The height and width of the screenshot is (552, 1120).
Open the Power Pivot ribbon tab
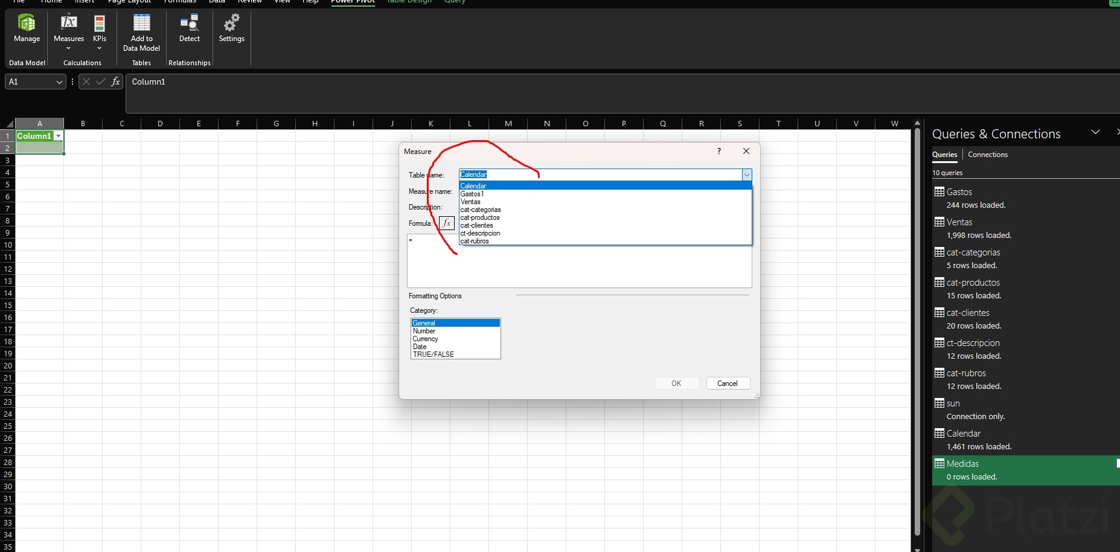point(353,2)
